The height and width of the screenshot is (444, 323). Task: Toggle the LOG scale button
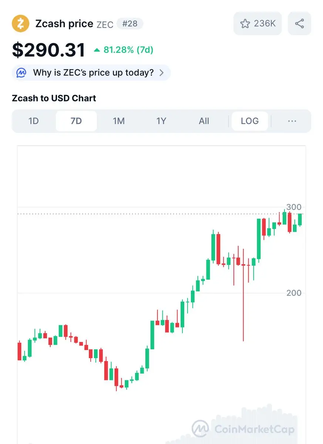pos(250,121)
